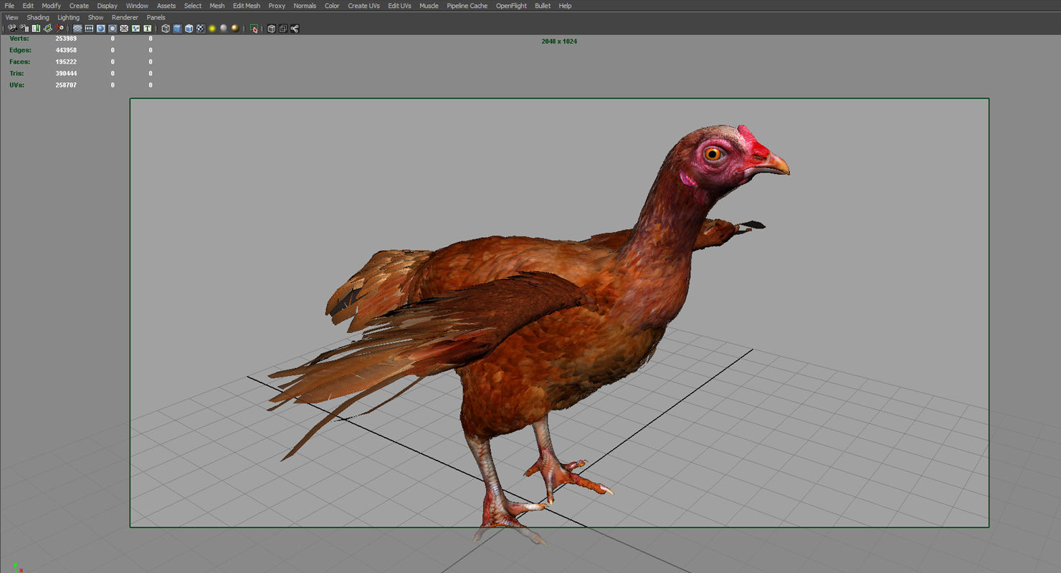Open the File menu

(x=9, y=6)
